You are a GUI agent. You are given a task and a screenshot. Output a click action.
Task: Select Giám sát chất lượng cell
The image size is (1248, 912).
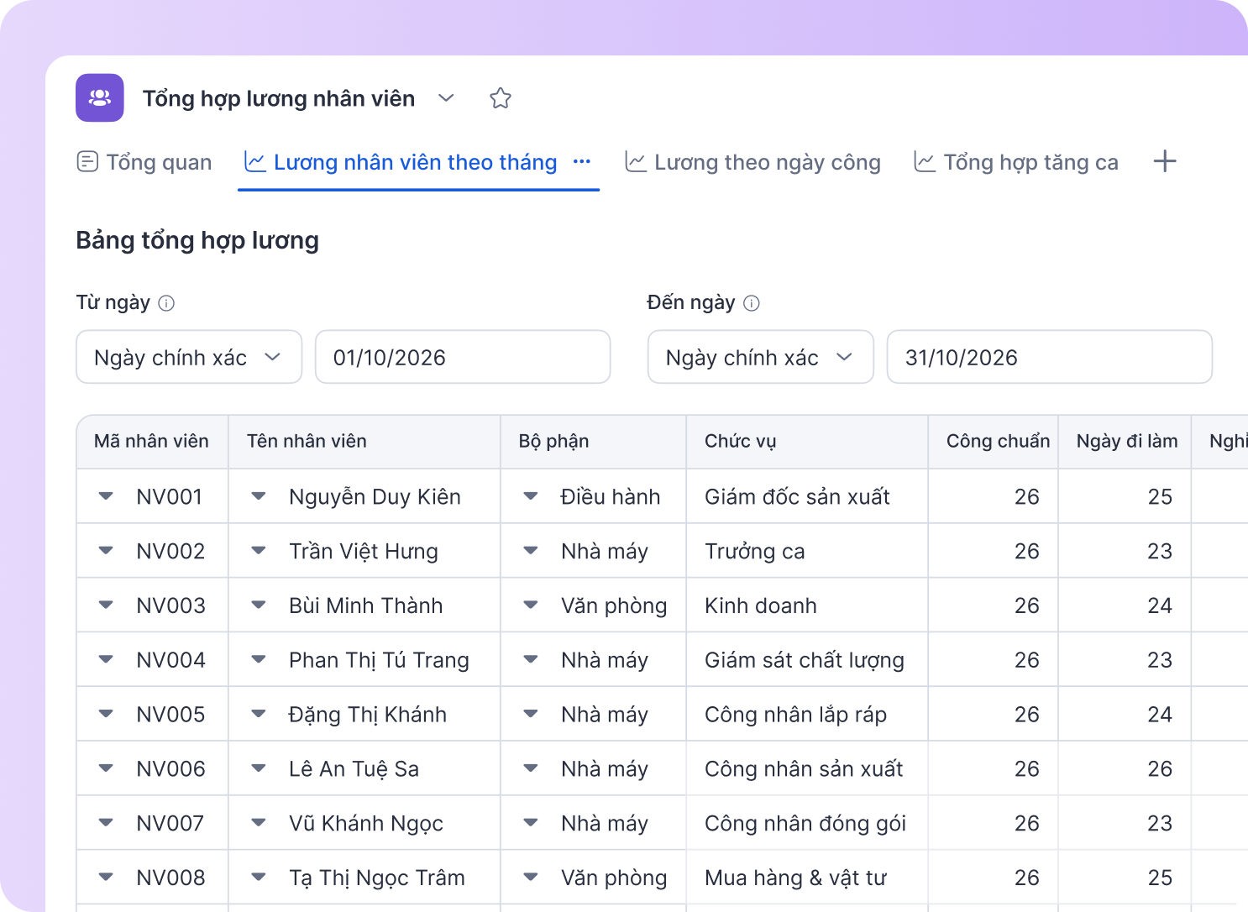pyautogui.click(x=807, y=660)
